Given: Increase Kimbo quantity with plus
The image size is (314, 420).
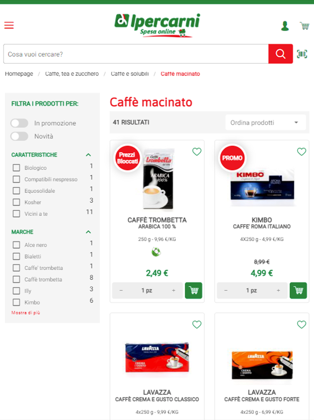Looking at the screenshot, I should click(278, 290).
